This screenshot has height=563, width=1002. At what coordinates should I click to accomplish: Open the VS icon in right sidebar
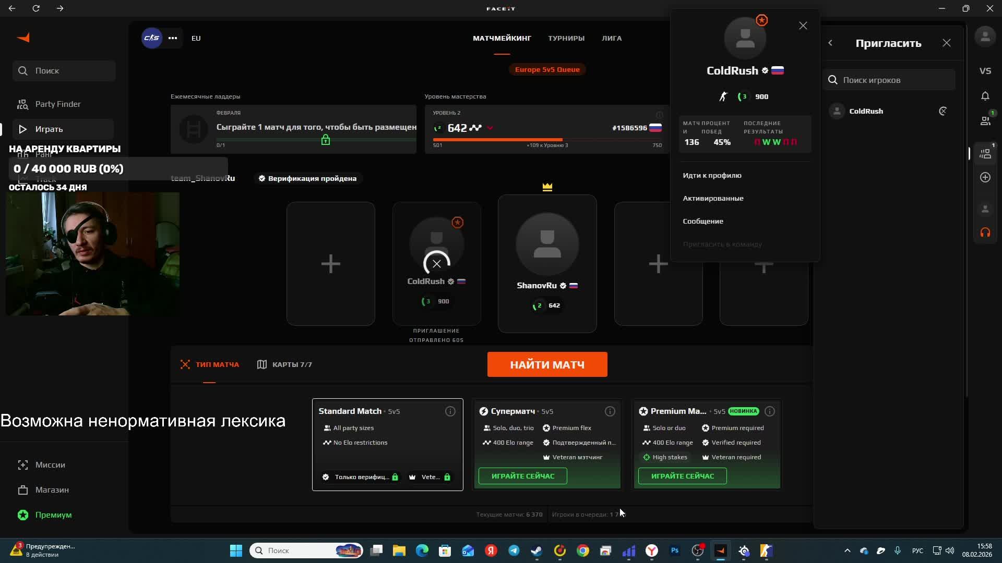click(985, 71)
